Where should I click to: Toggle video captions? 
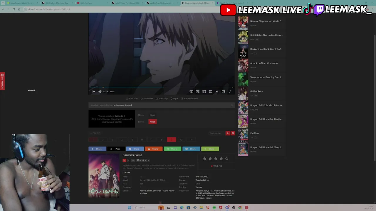click(211, 91)
